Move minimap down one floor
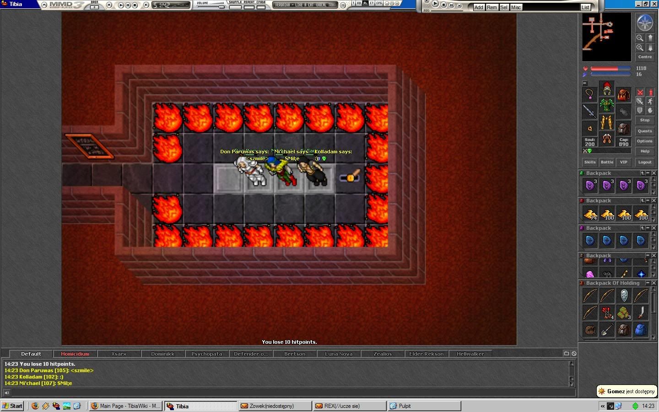 650,48
